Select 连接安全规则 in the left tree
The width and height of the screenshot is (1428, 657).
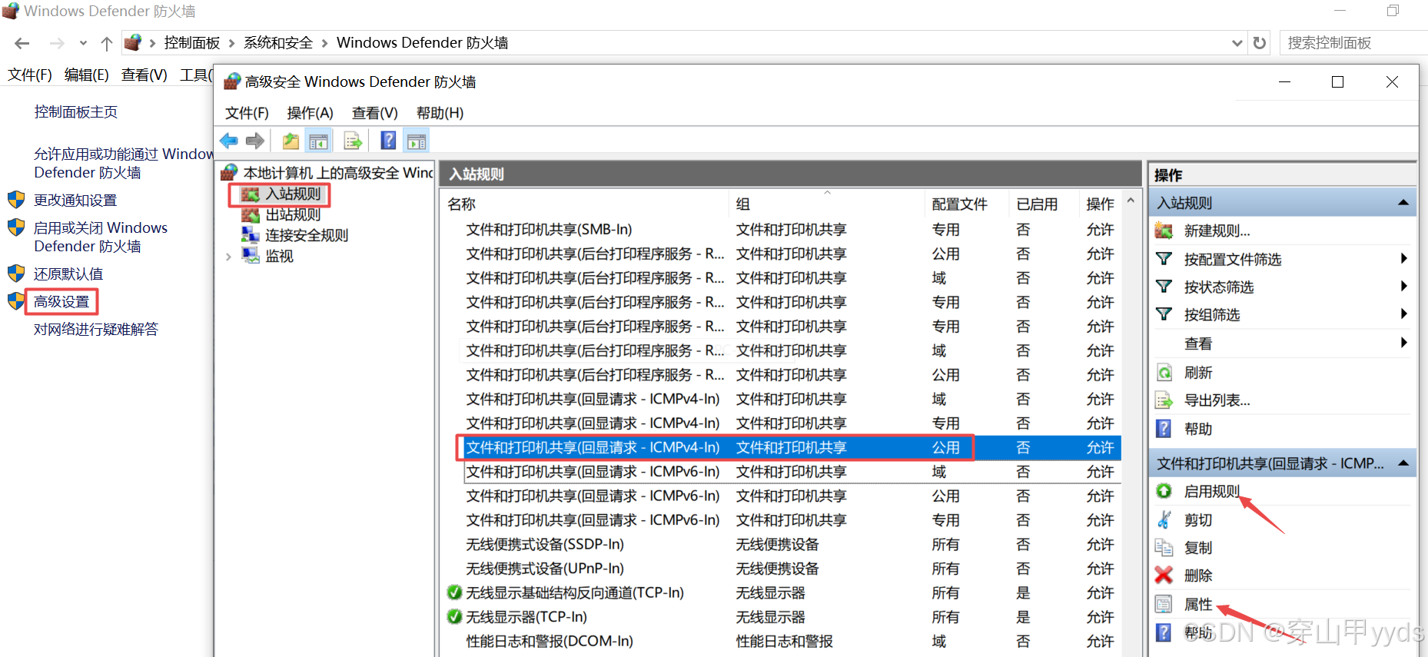pyautogui.click(x=307, y=235)
